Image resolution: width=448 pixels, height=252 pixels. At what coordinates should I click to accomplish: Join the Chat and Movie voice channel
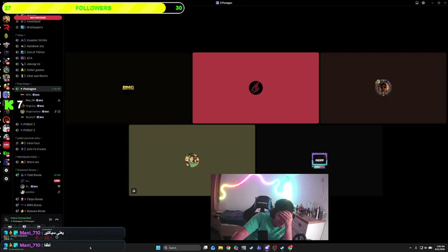pyautogui.click(x=38, y=76)
